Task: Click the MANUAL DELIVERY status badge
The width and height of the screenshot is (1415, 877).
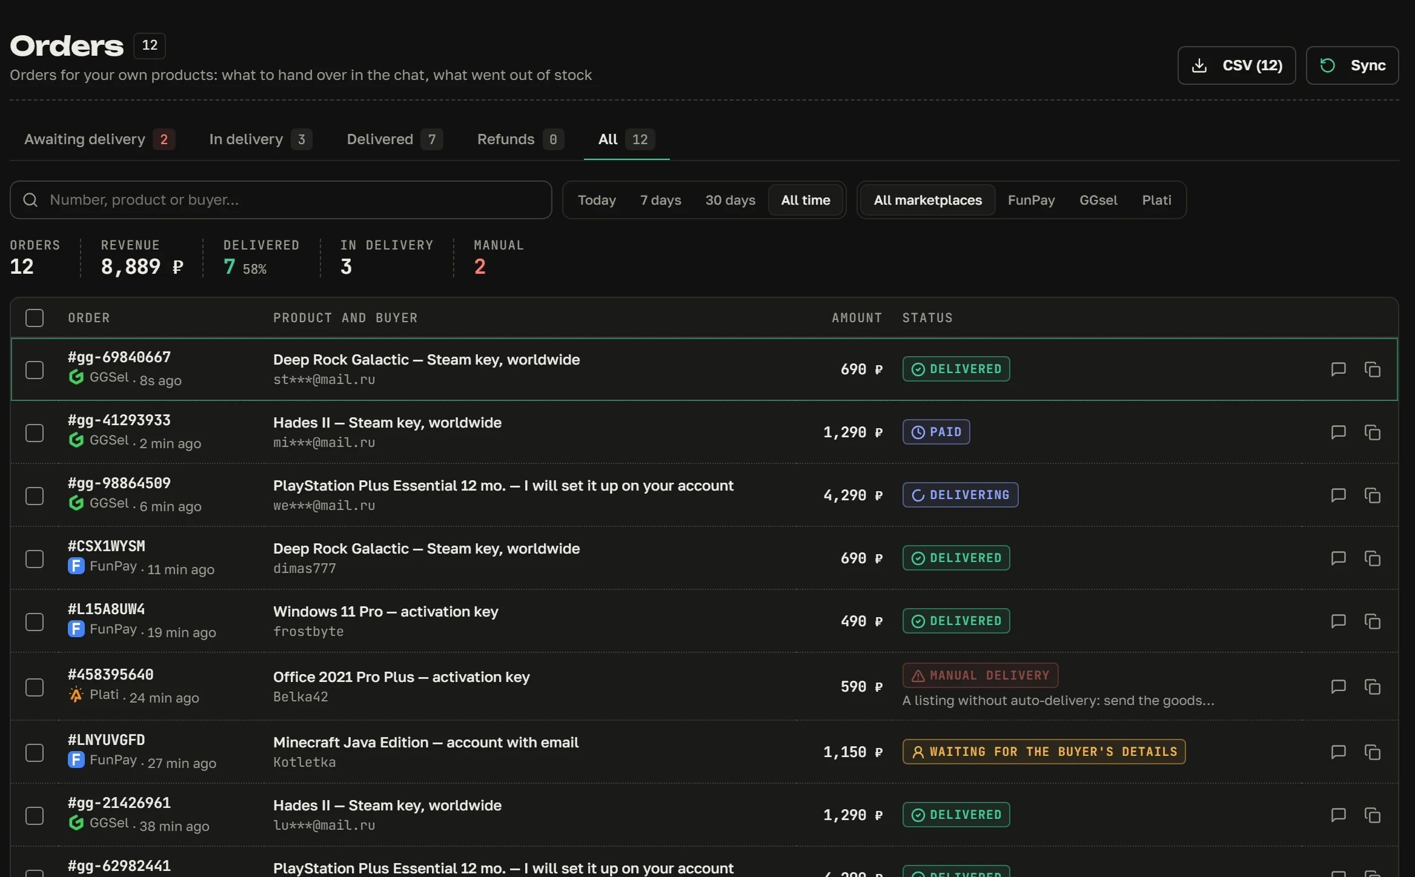Action: pyautogui.click(x=980, y=675)
